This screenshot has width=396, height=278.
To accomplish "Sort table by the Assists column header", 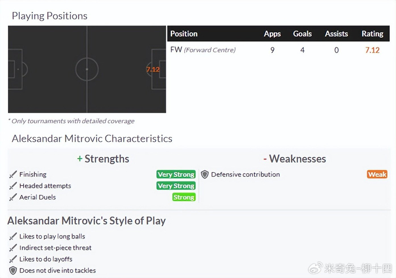I will tap(336, 34).
